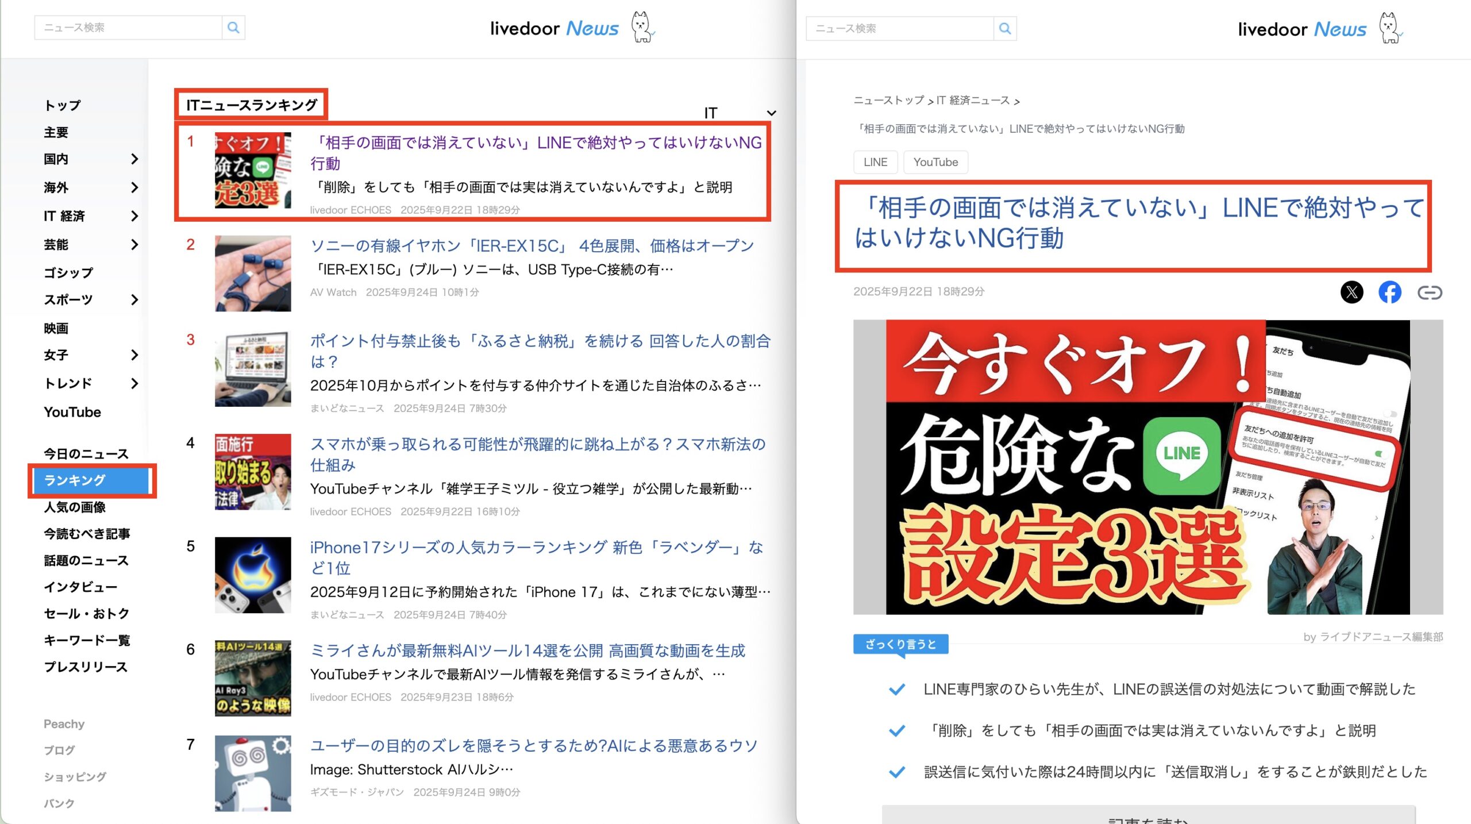Copy the article link via chain icon
The width and height of the screenshot is (1471, 824).
(x=1429, y=292)
